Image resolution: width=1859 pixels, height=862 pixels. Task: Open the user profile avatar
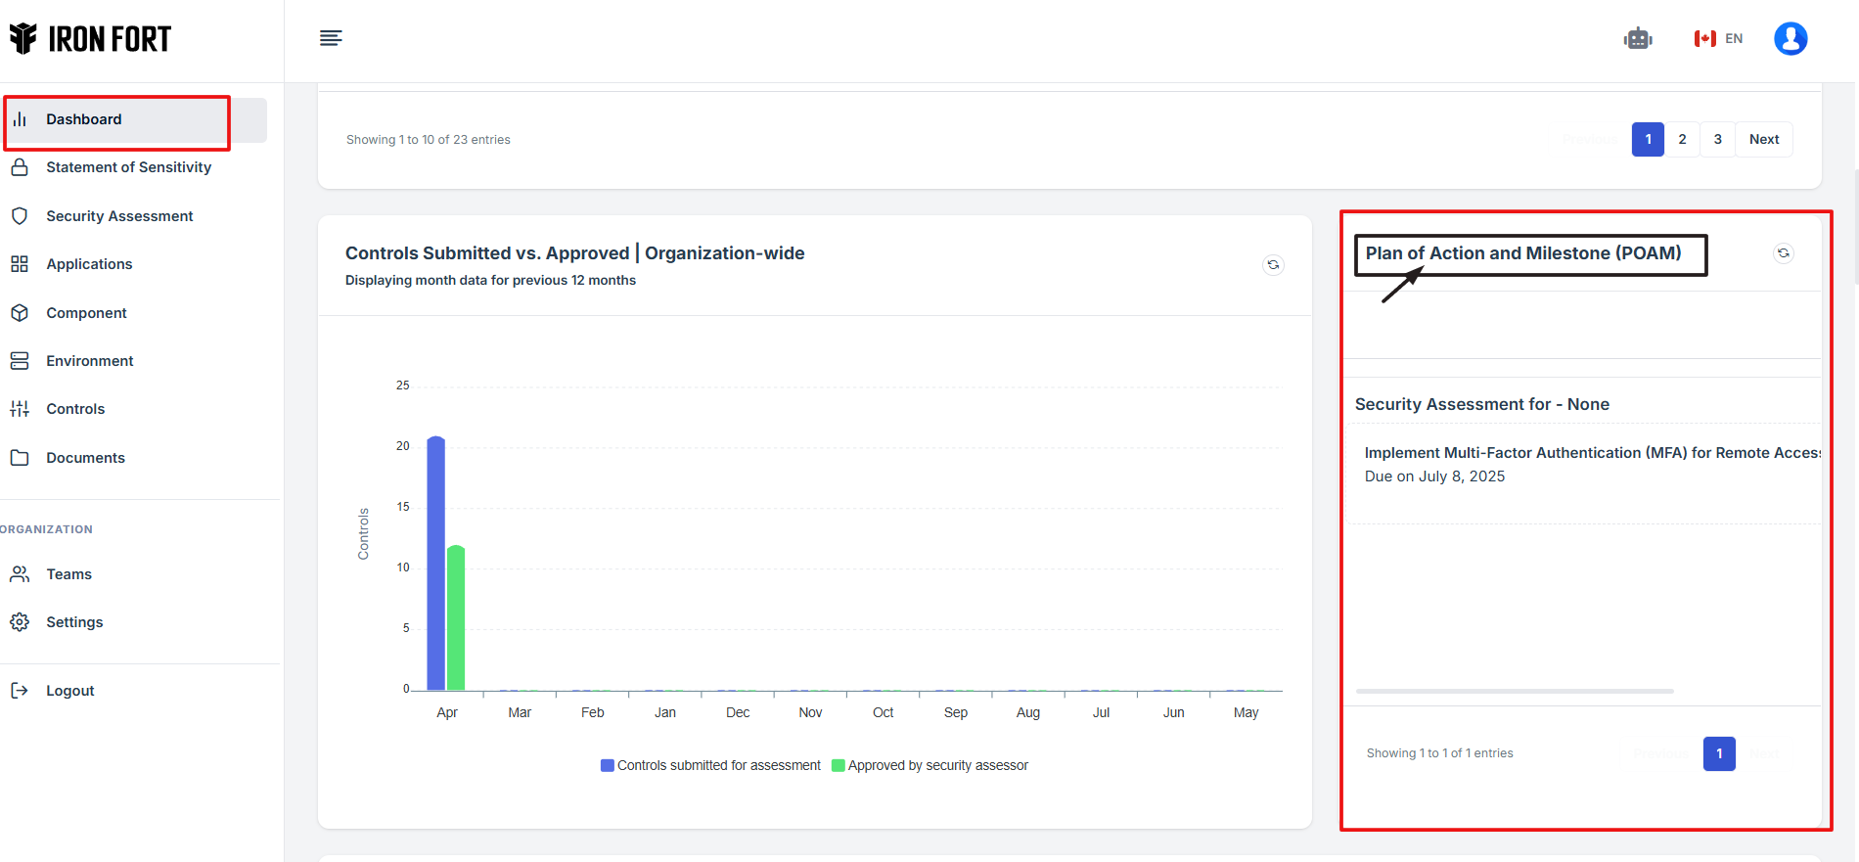(x=1790, y=39)
